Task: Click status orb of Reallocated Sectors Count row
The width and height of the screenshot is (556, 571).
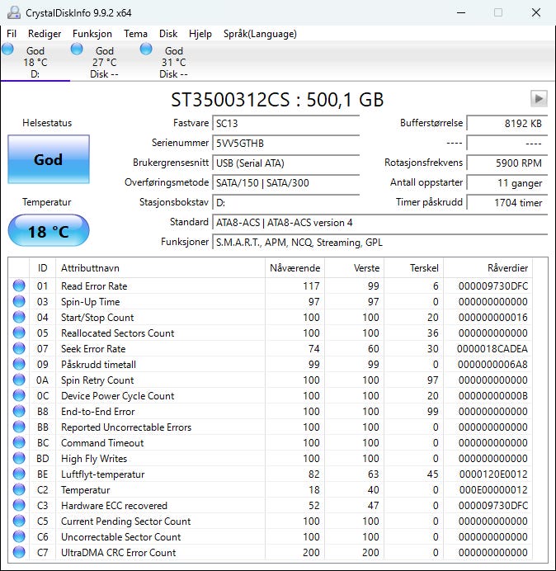Action: pyautogui.click(x=19, y=333)
